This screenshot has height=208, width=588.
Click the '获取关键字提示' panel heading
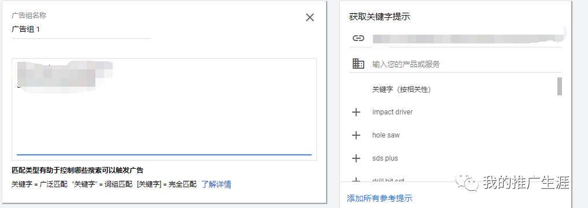point(379,17)
